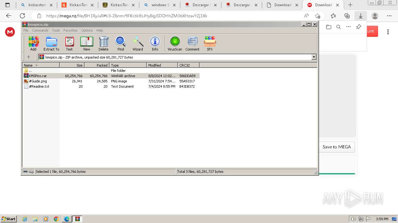Sort by Packed column header
The height and width of the screenshot is (223, 398).
pyautogui.click(x=97, y=65)
